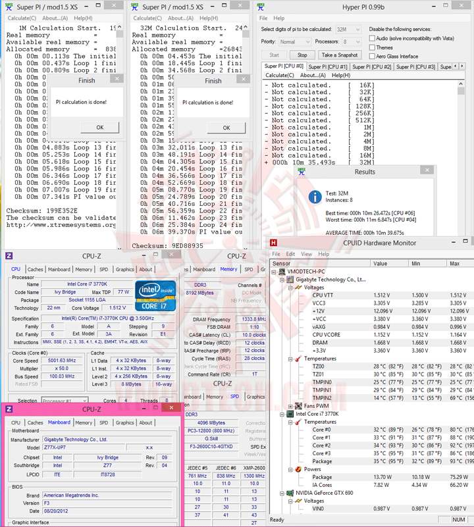The width and height of the screenshot is (474, 527).
Task: Click the blue info icon in Results
Action: 315,197
